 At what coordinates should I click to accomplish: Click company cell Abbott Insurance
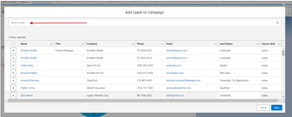tap(96, 88)
